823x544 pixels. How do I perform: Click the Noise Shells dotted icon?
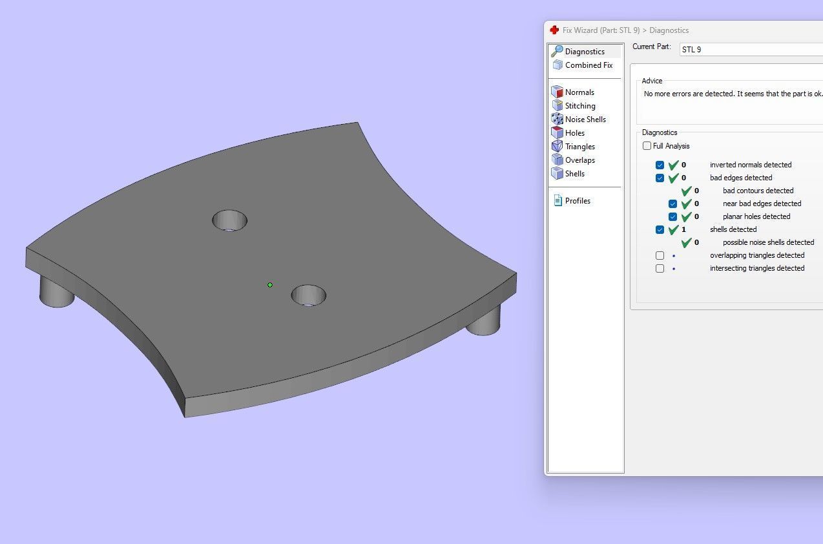click(557, 120)
